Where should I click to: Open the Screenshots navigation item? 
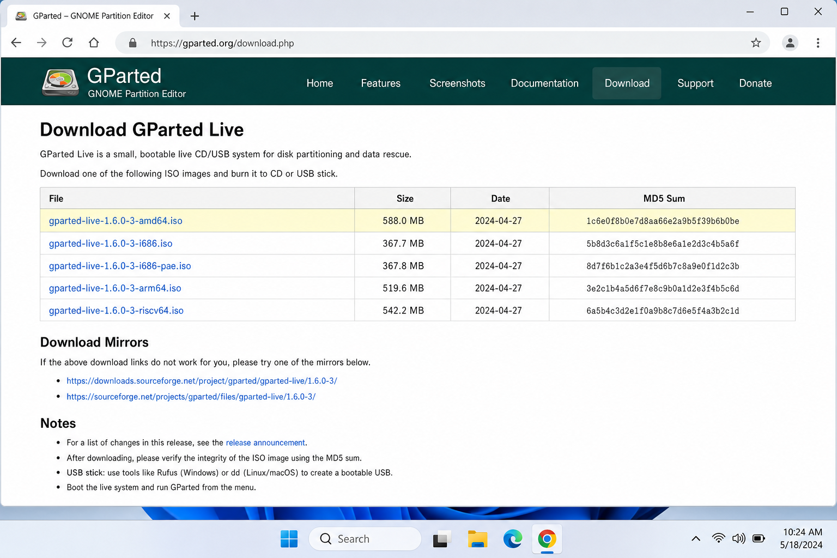click(457, 83)
